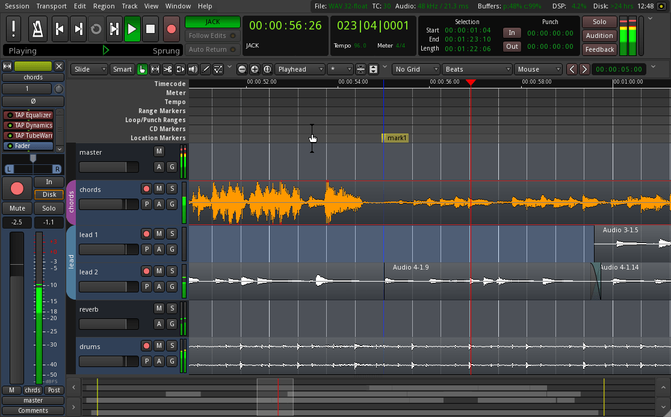Screen dimensions: 671x417
Task: Click the drums track gain fader
Action: point(109,361)
